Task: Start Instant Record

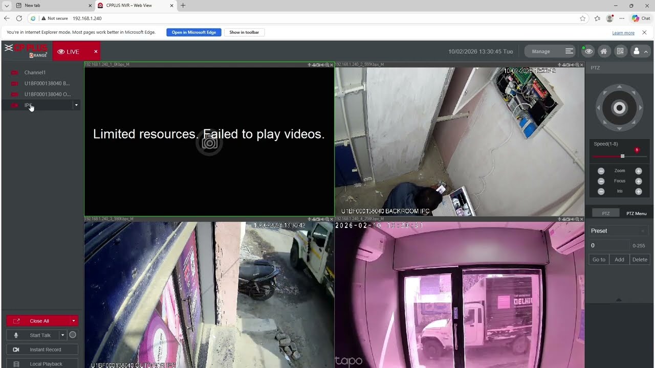Action: [42, 350]
